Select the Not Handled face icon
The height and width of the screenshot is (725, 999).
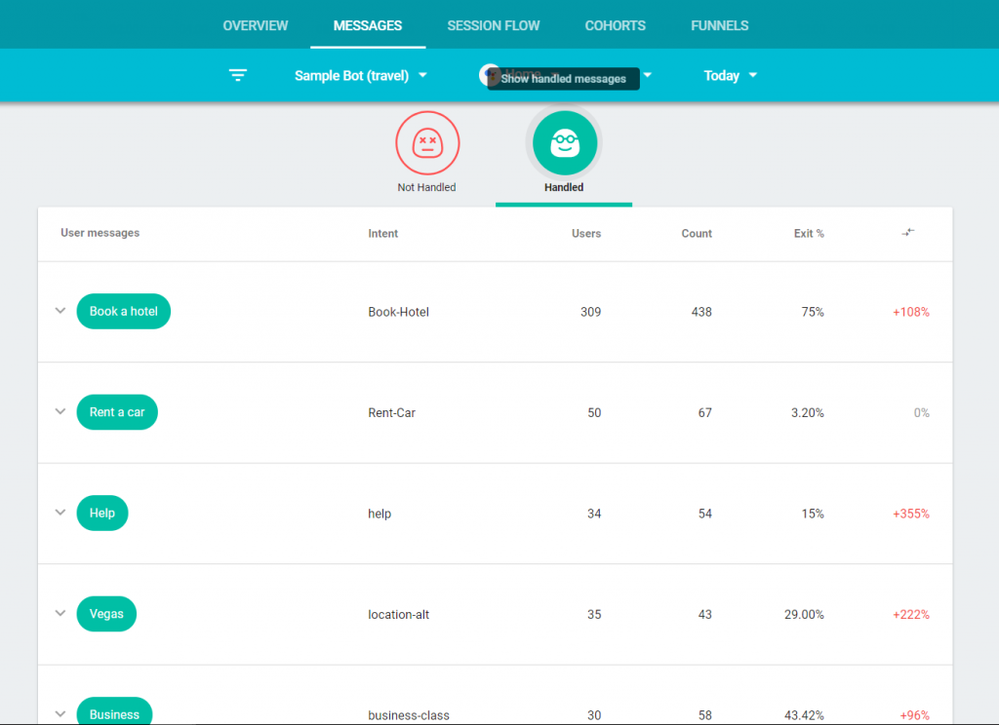pos(427,142)
